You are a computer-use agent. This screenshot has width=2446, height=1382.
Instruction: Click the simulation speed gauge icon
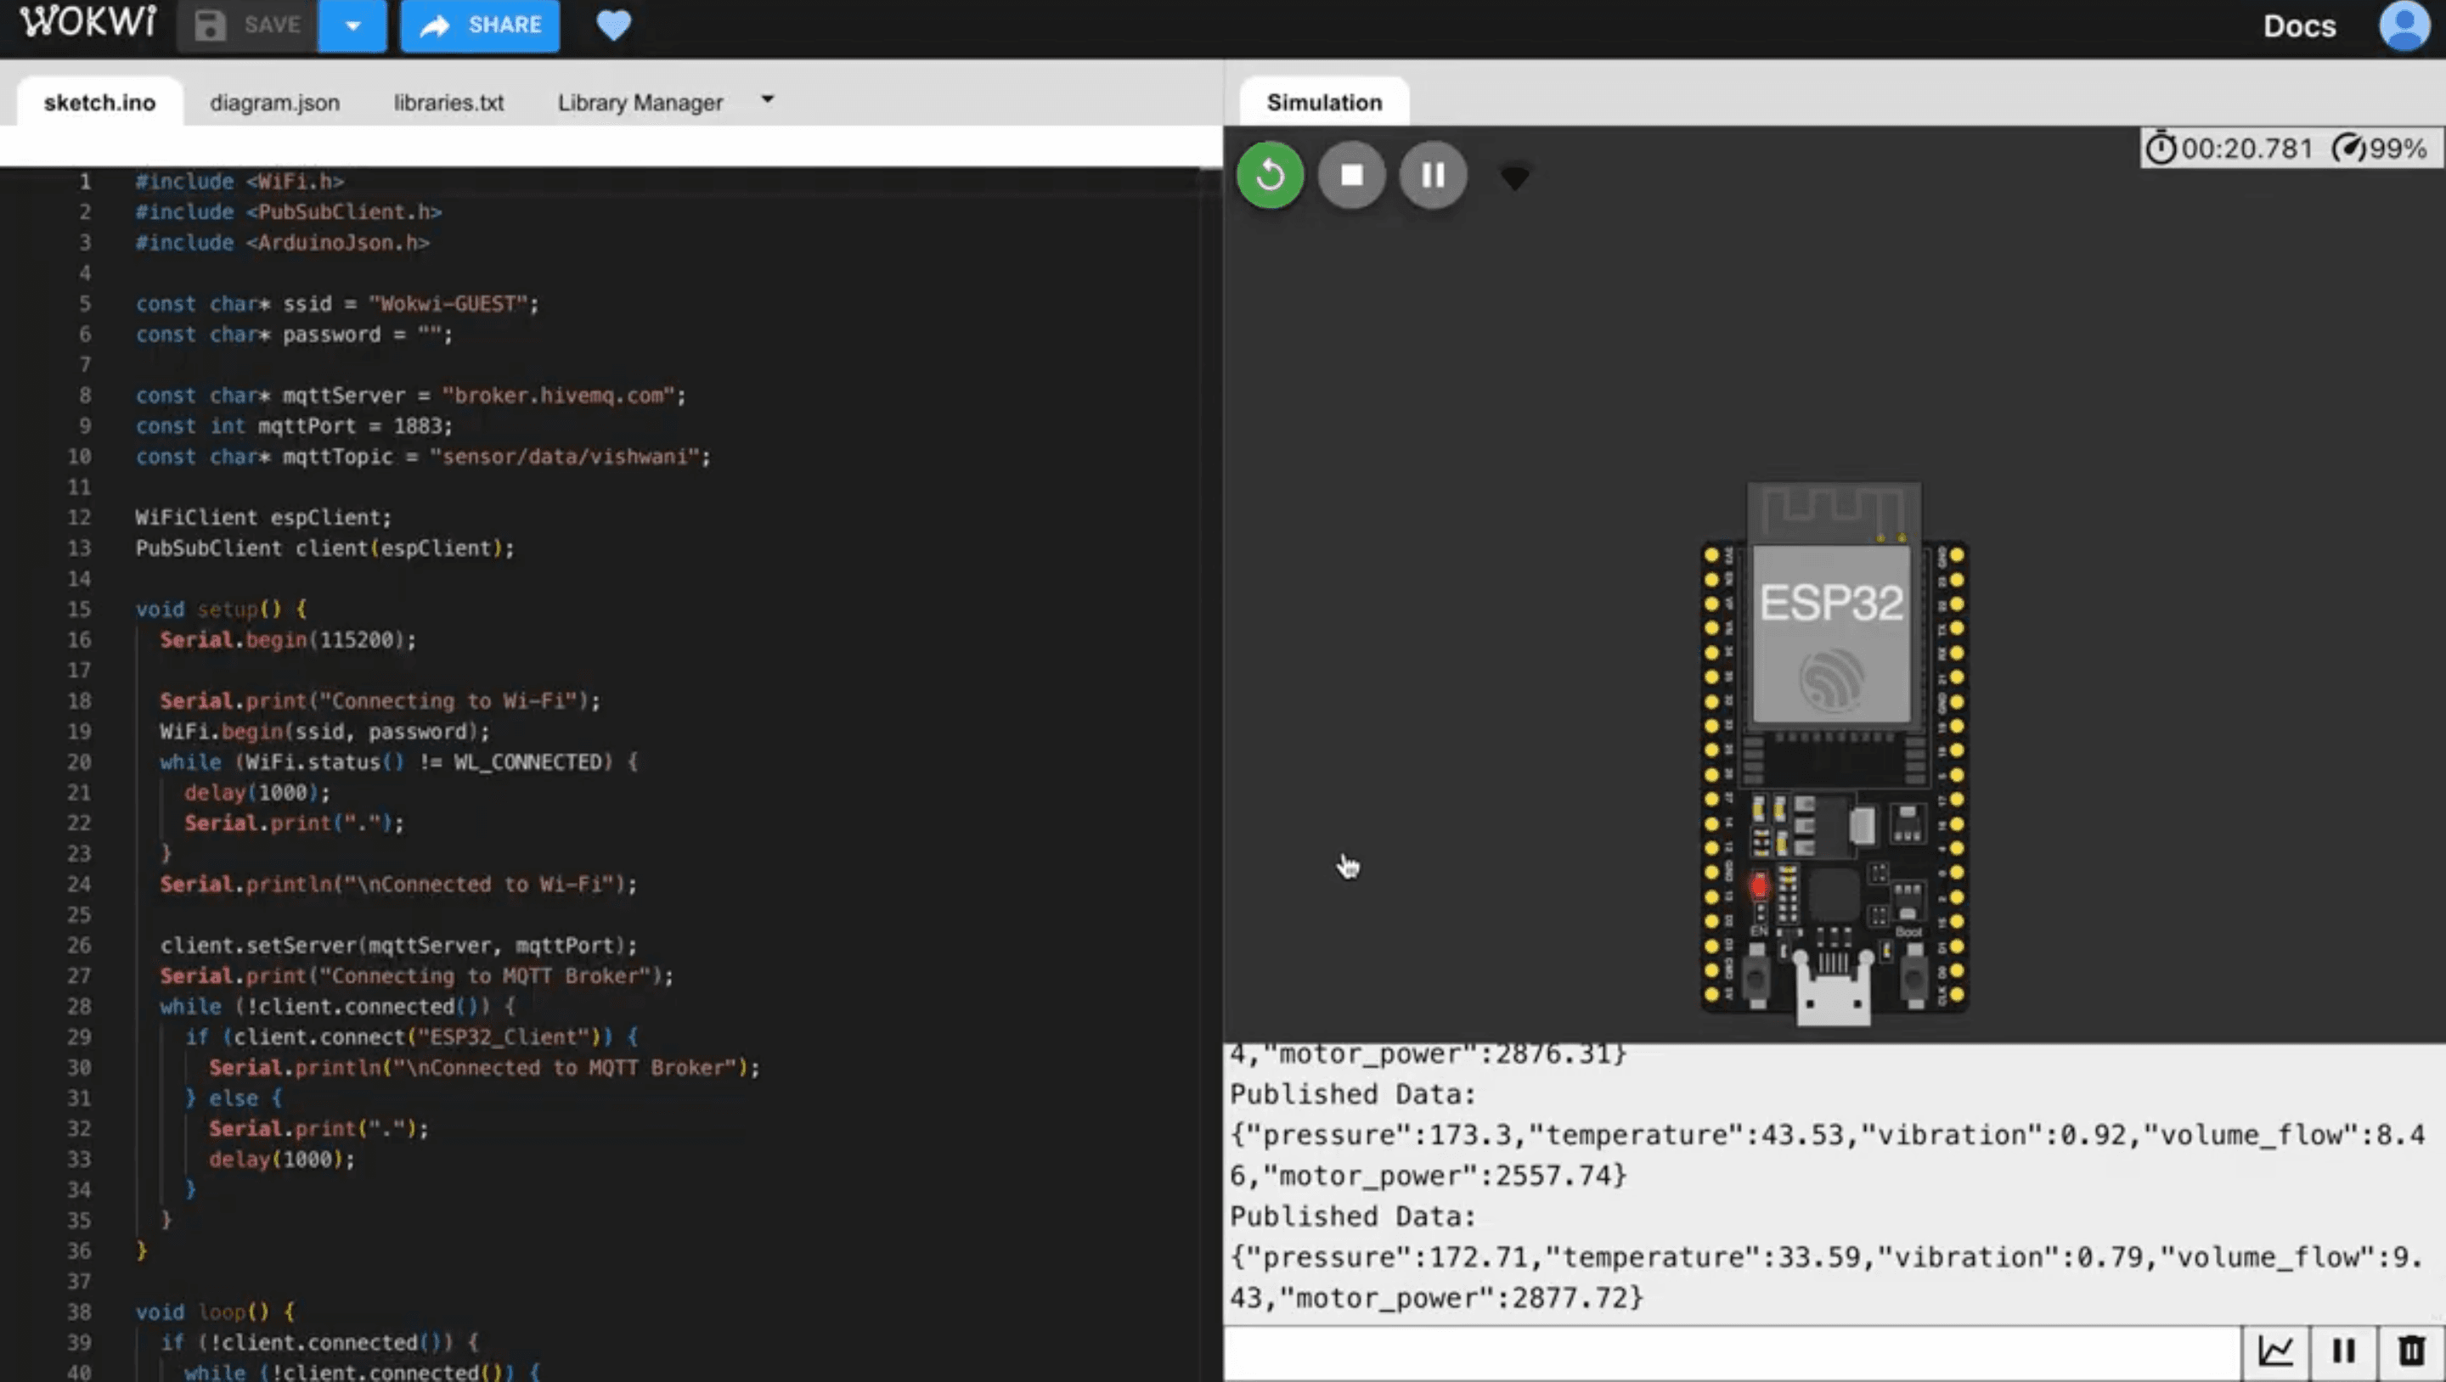[x=2349, y=149]
